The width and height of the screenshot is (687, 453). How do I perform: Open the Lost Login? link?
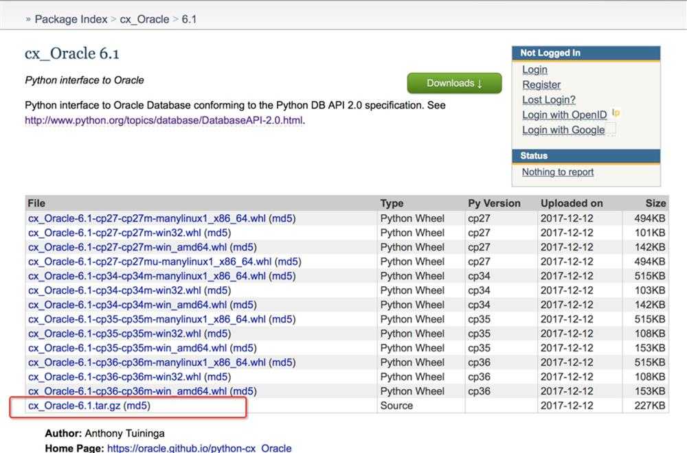[548, 100]
